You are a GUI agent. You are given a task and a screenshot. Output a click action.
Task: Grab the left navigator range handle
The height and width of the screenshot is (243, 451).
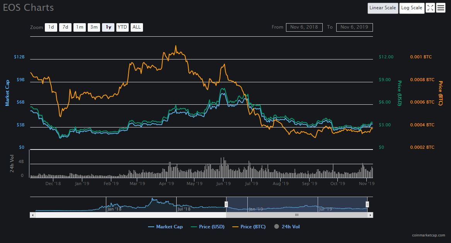coord(226,204)
